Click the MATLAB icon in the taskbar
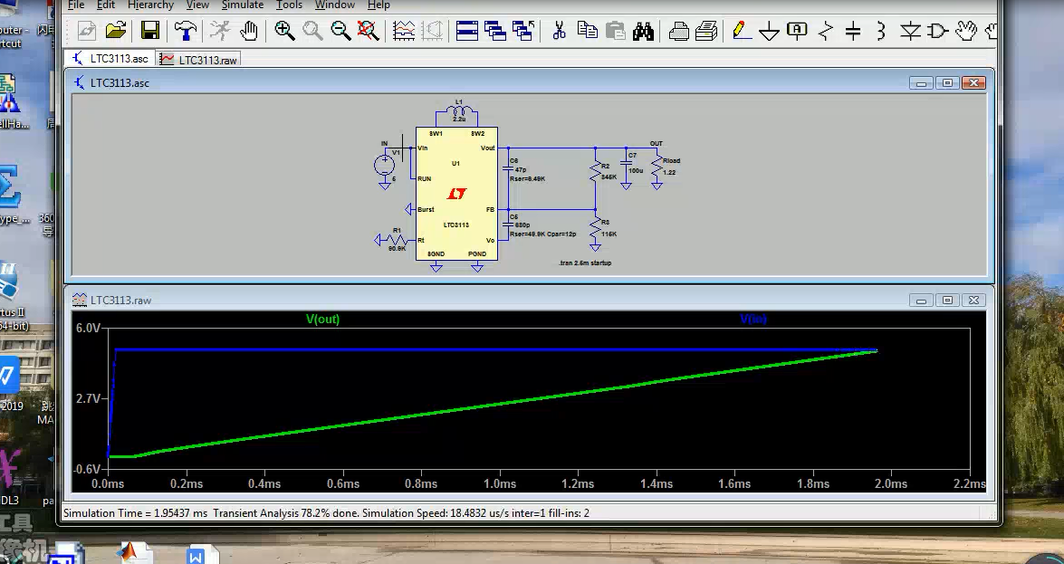 click(x=135, y=552)
